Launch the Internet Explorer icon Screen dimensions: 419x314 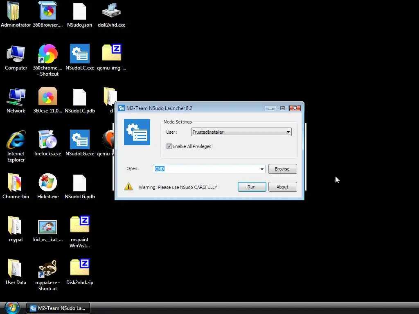[x=16, y=140]
